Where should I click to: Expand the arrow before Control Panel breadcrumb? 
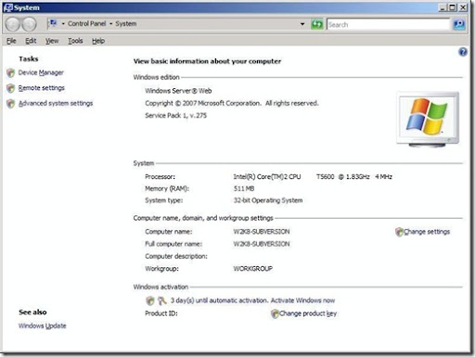pos(63,24)
